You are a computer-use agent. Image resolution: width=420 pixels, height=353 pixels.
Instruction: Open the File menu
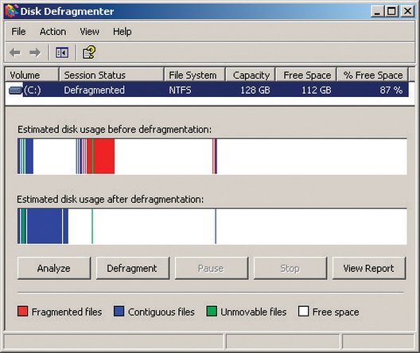coord(18,32)
